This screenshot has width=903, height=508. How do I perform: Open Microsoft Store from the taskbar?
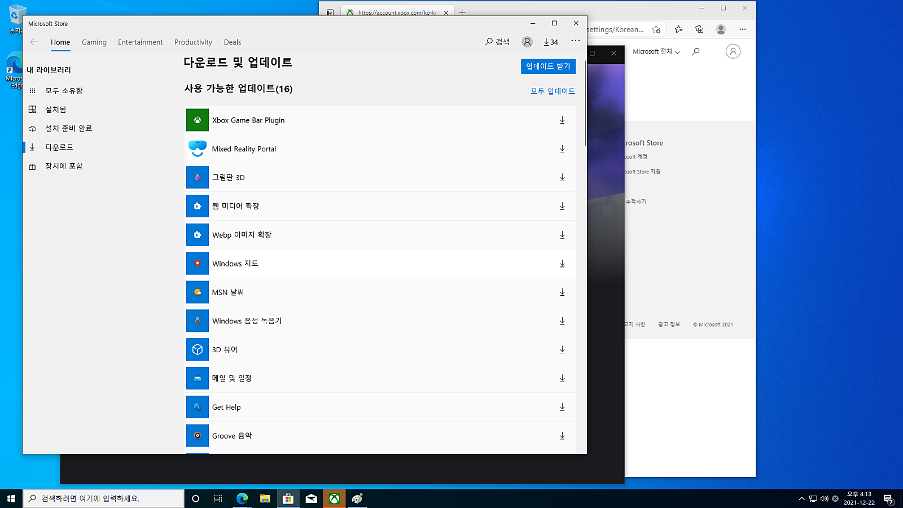pos(288,498)
